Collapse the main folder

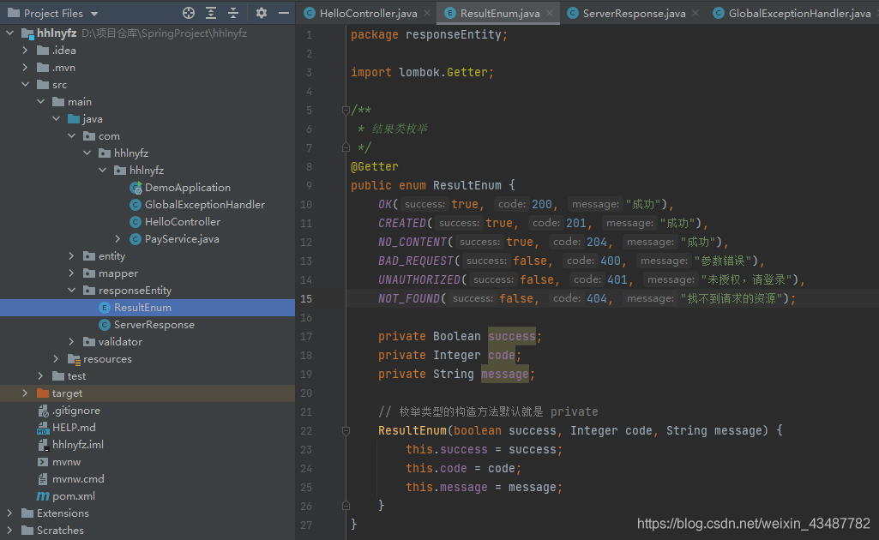click(x=41, y=101)
